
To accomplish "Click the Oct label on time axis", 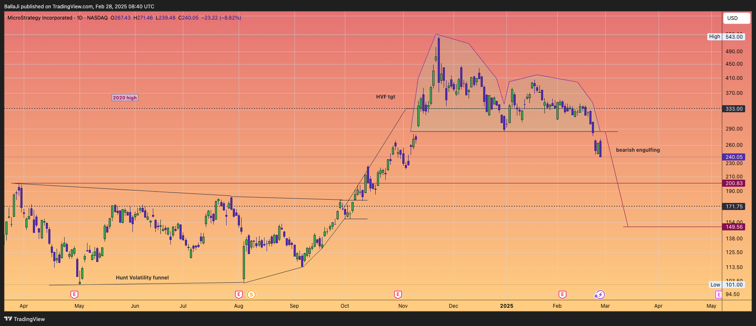I will coord(345,306).
